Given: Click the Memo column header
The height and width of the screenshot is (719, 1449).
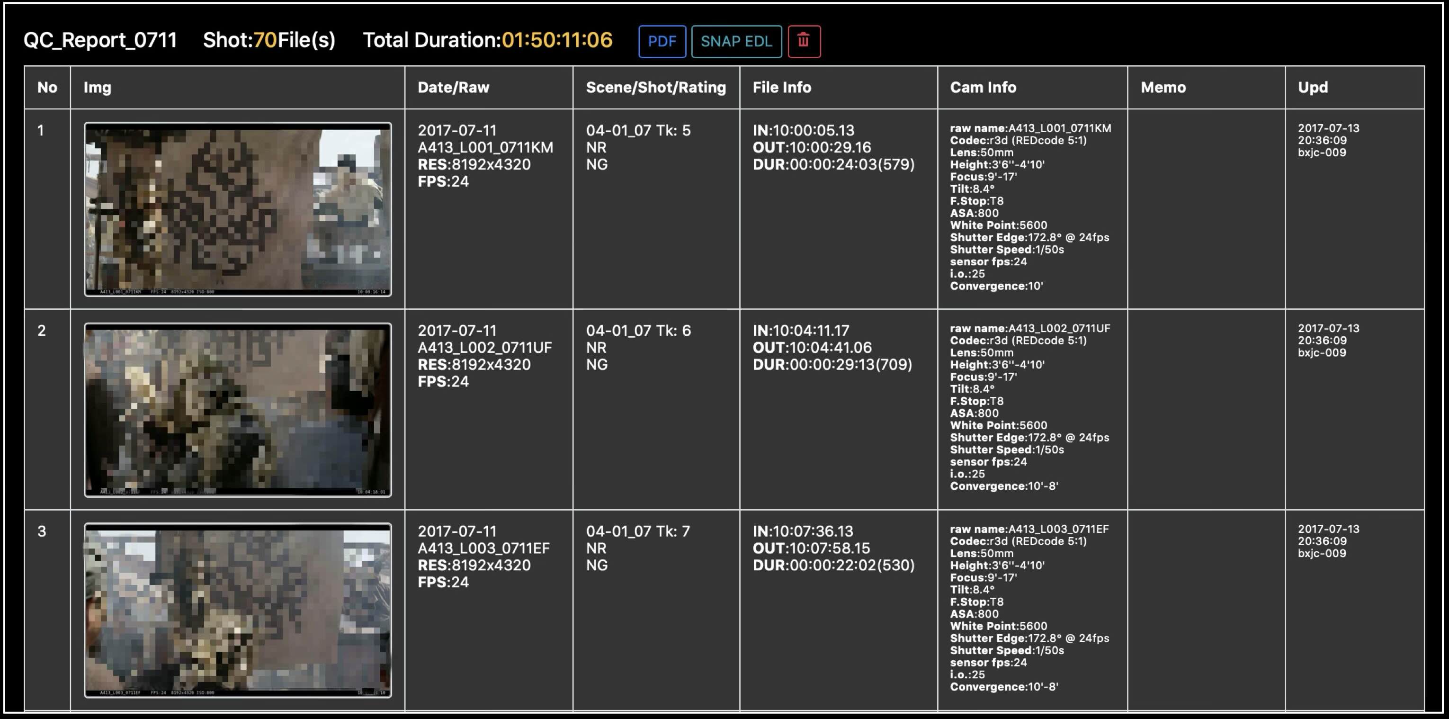Looking at the screenshot, I should 1163,87.
